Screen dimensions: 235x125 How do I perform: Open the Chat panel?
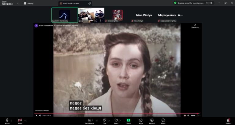105,120
